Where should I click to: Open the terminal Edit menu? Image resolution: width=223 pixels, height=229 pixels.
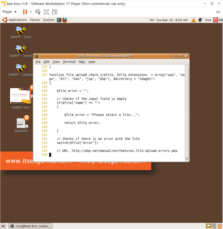(46, 62)
